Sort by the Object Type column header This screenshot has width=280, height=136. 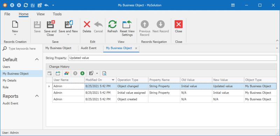click(x=260, y=80)
